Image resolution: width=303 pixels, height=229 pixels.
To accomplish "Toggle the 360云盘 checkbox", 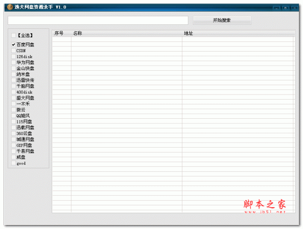I will click(13, 133).
